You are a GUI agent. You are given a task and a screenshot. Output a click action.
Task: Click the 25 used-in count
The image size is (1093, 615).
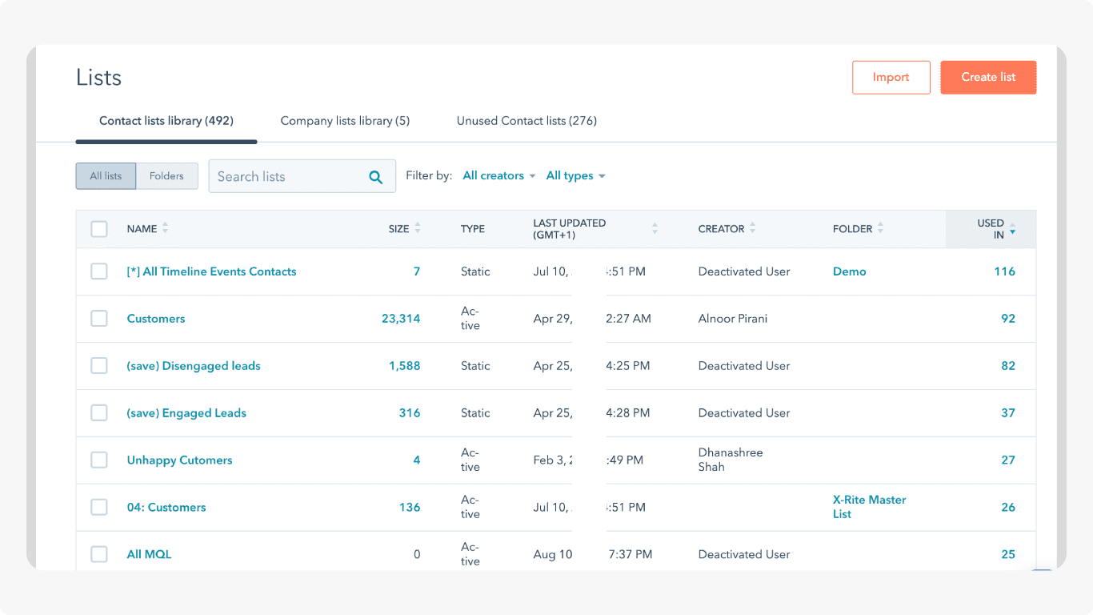pos(1008,554)
